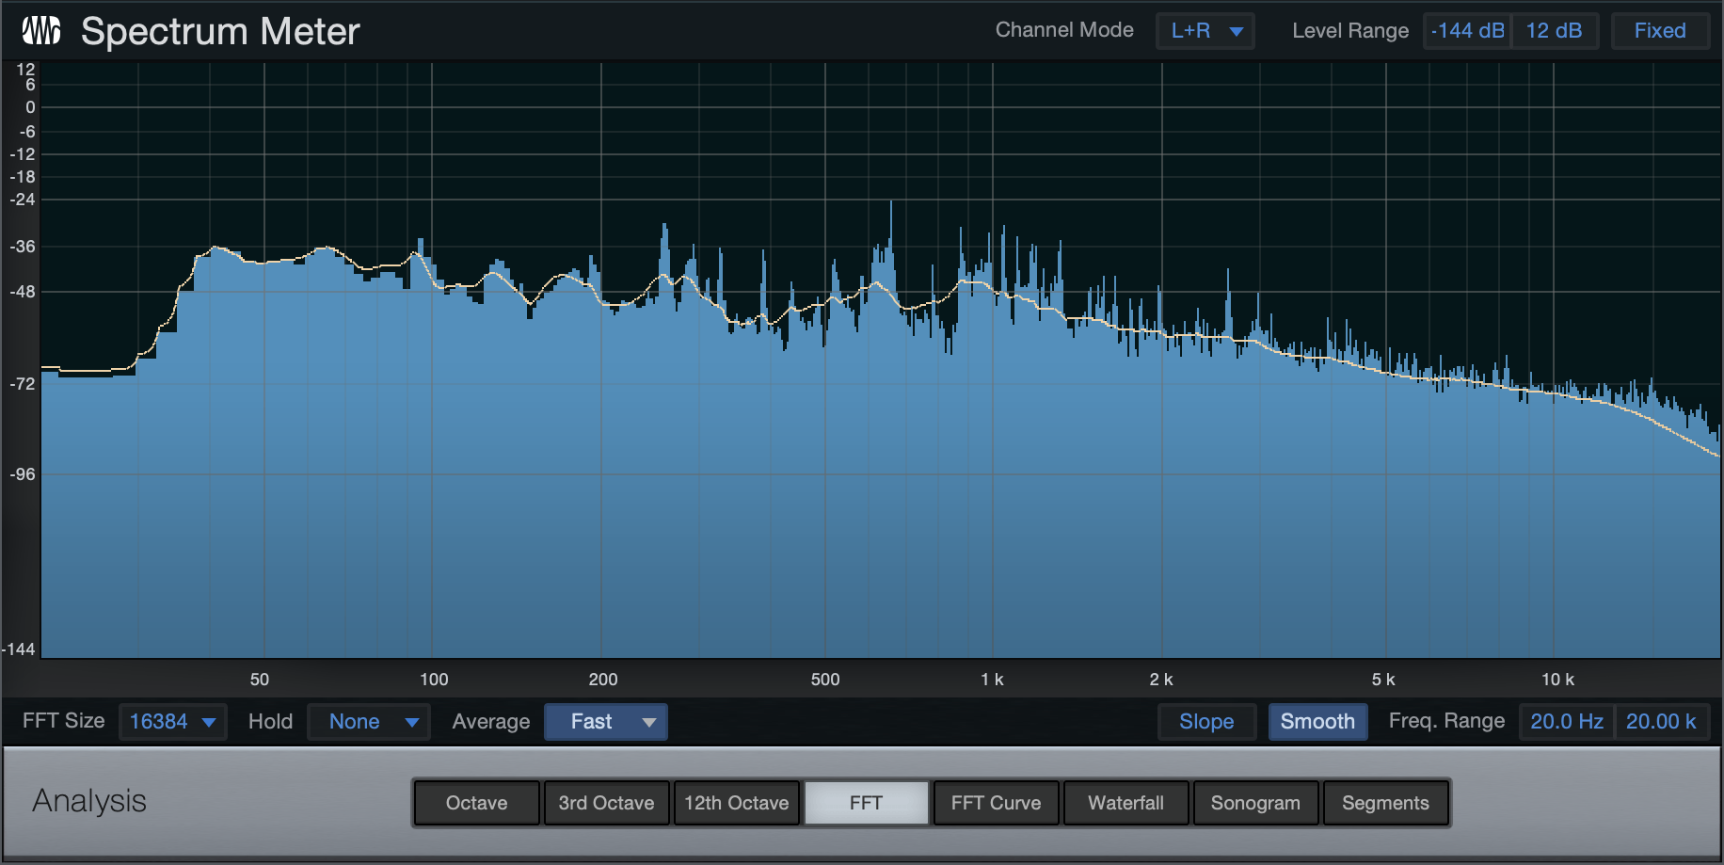Select the FFT analysis mode
Image resolution: width=1724 pixels, height=865 pixels.
[x=867, y=803]
